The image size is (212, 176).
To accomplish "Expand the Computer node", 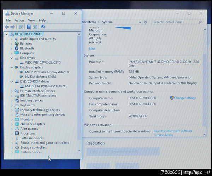I will click(12, 53).
